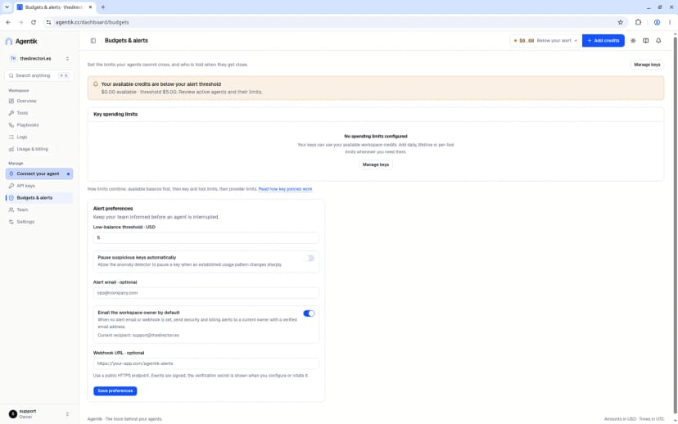
Task: Click the Connect your agent icon
Action: pyautogui.click(x=11, y=174)
